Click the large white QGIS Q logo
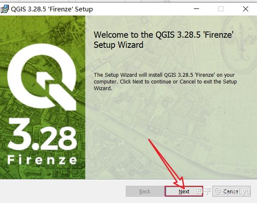The height and width of the screenshot is (203, 257). tap(42, 77)
